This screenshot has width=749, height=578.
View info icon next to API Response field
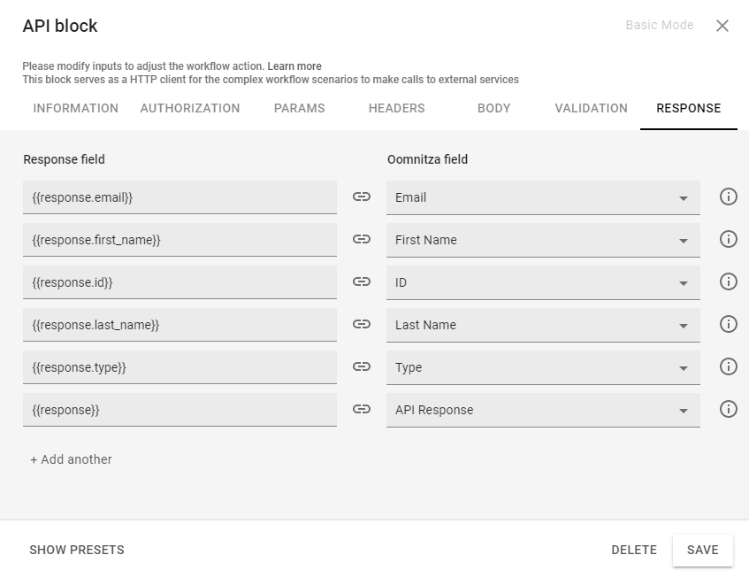728,409
